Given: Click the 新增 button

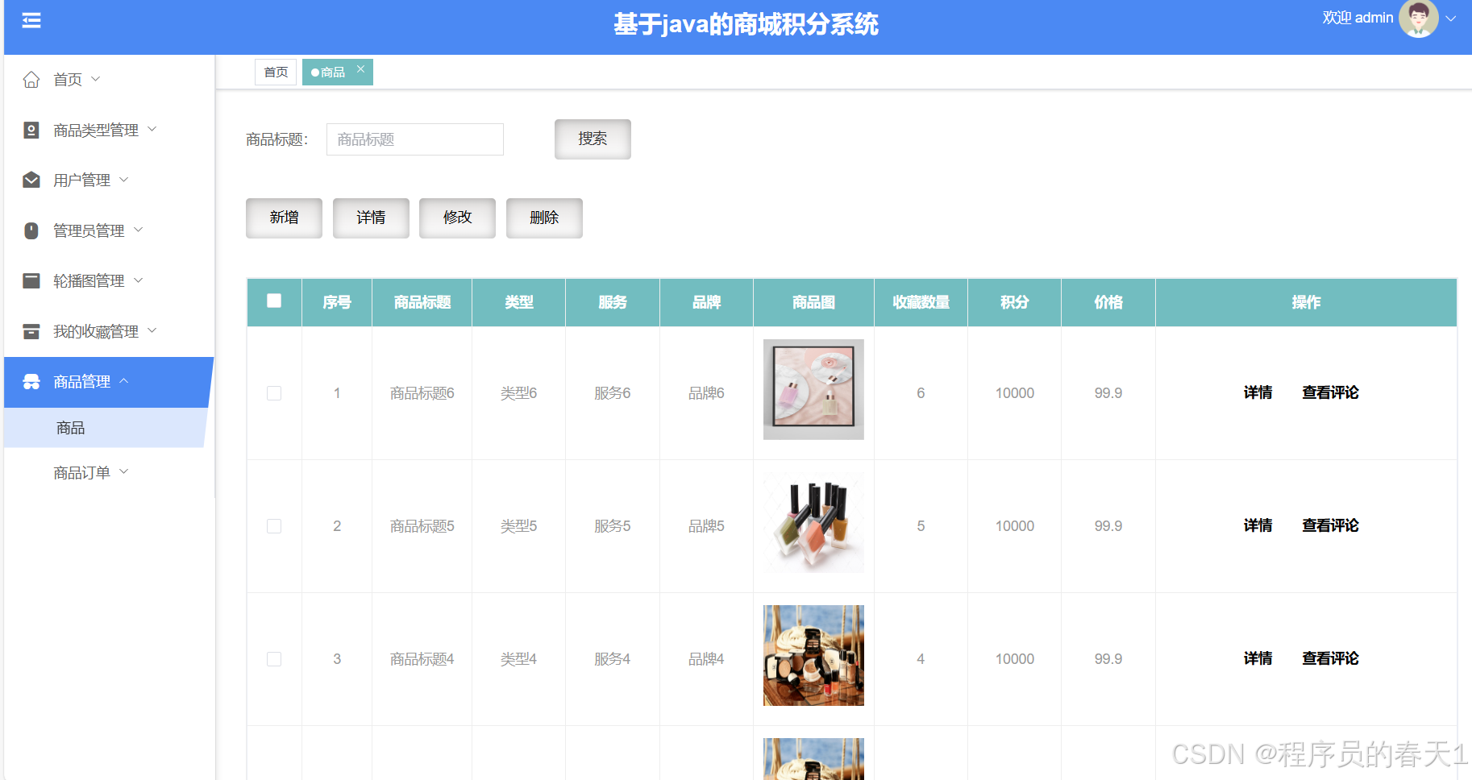Looking at the screenshot, I should pyautogui.click(x=284, y=218).
